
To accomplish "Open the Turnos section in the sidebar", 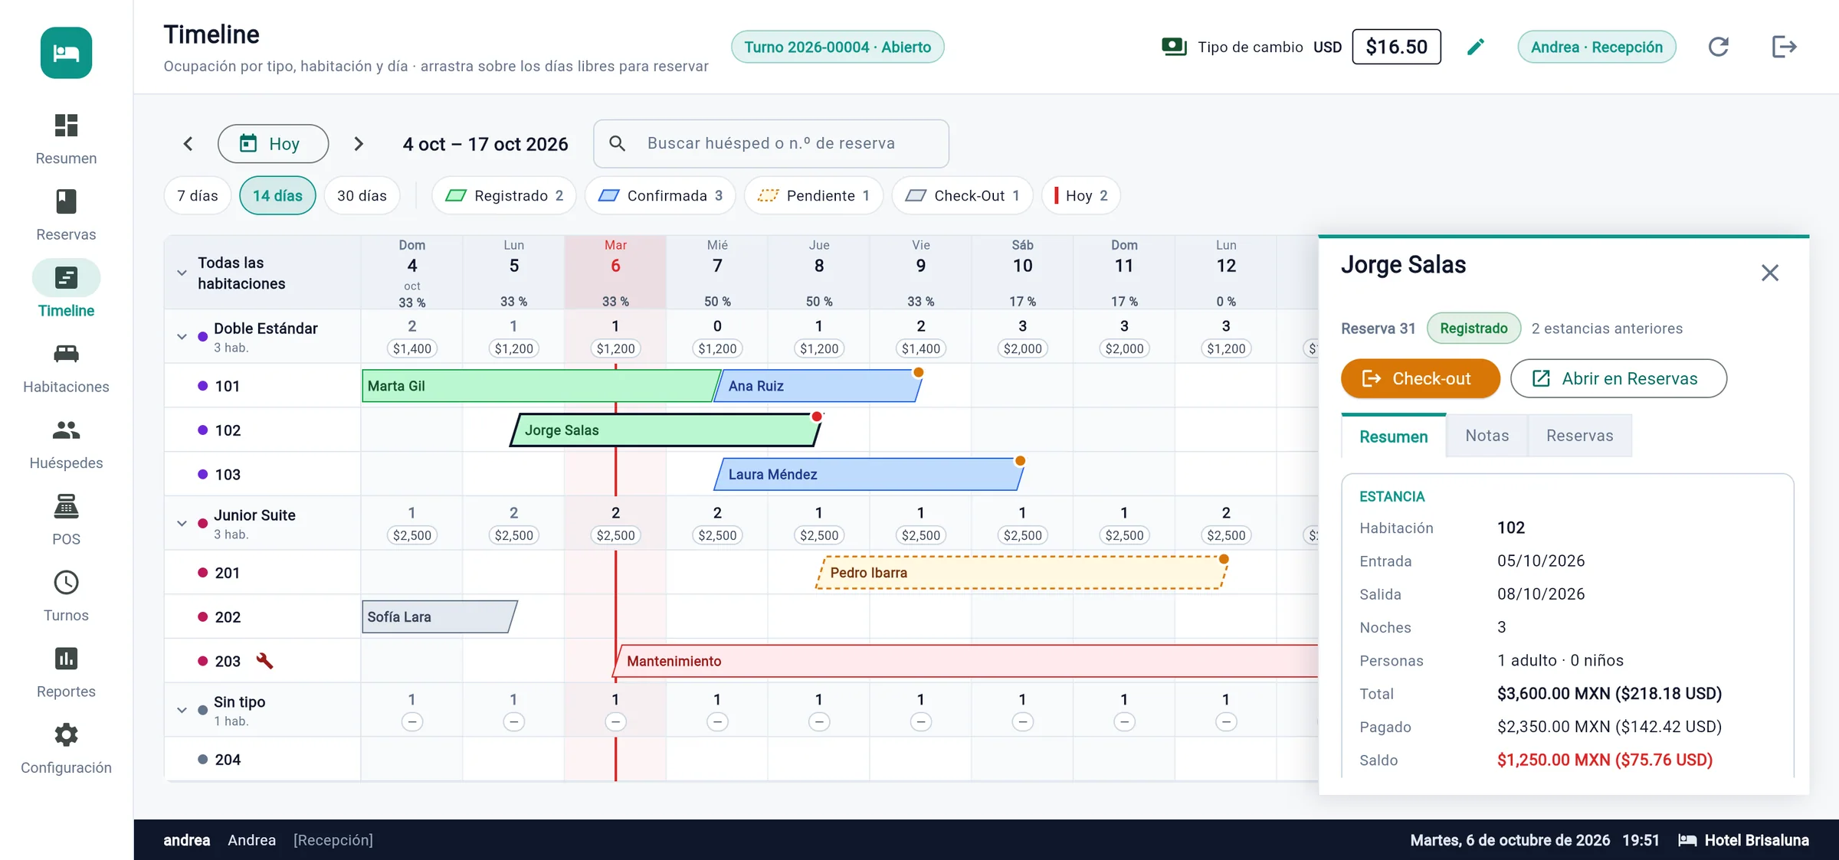I will [66, 596].
